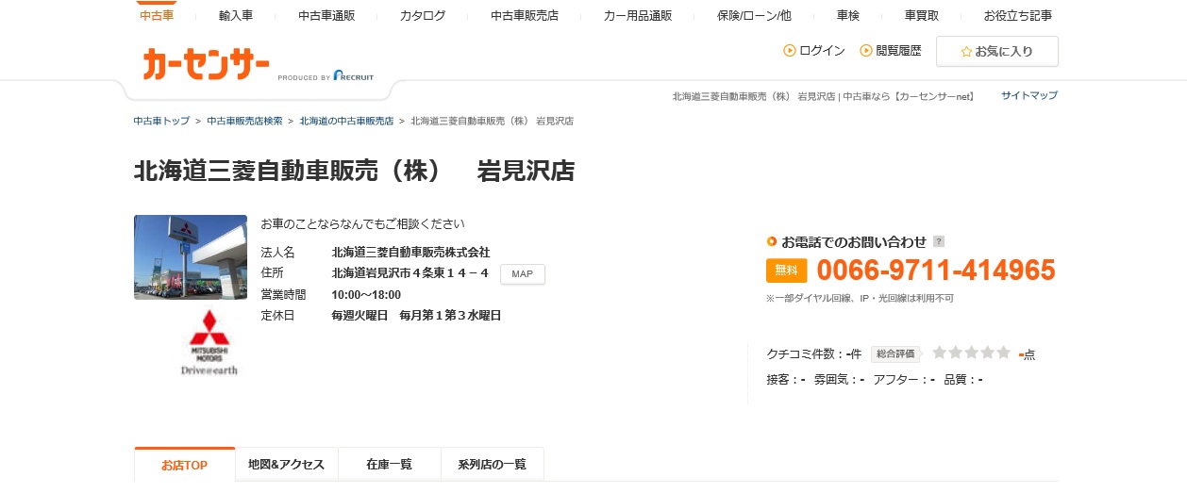
Task: Open the カー用品通販 navigation item
Action: (x=638, y=15)
